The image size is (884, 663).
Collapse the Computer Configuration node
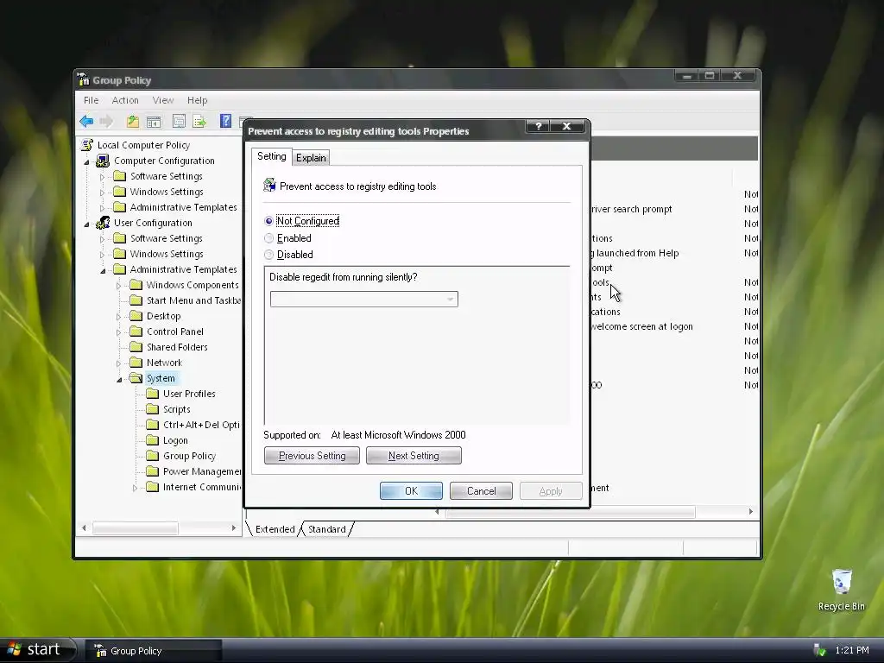(x=87, y=161)
